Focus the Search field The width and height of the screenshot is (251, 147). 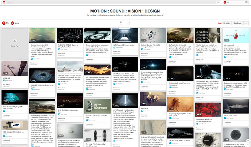(111, 2)
